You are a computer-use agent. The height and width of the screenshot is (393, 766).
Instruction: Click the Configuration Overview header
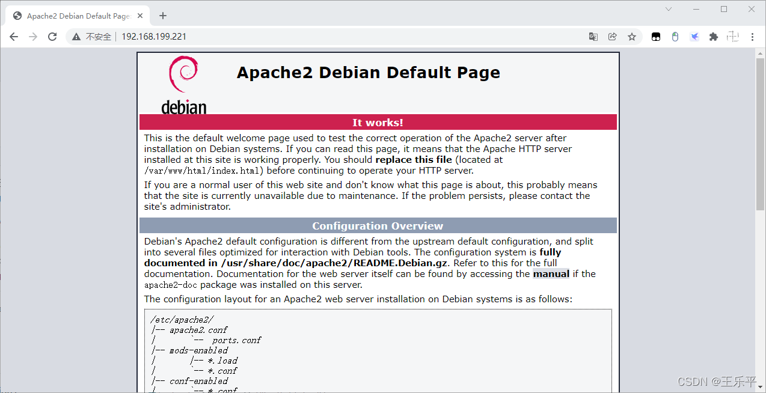tap(378, 225)
